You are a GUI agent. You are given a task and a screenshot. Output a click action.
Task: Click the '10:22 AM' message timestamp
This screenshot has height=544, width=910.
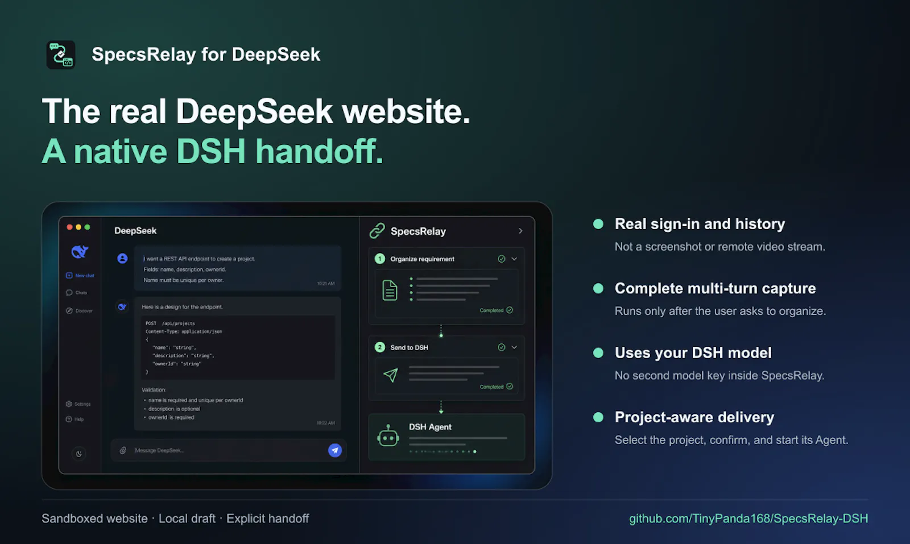326,423
